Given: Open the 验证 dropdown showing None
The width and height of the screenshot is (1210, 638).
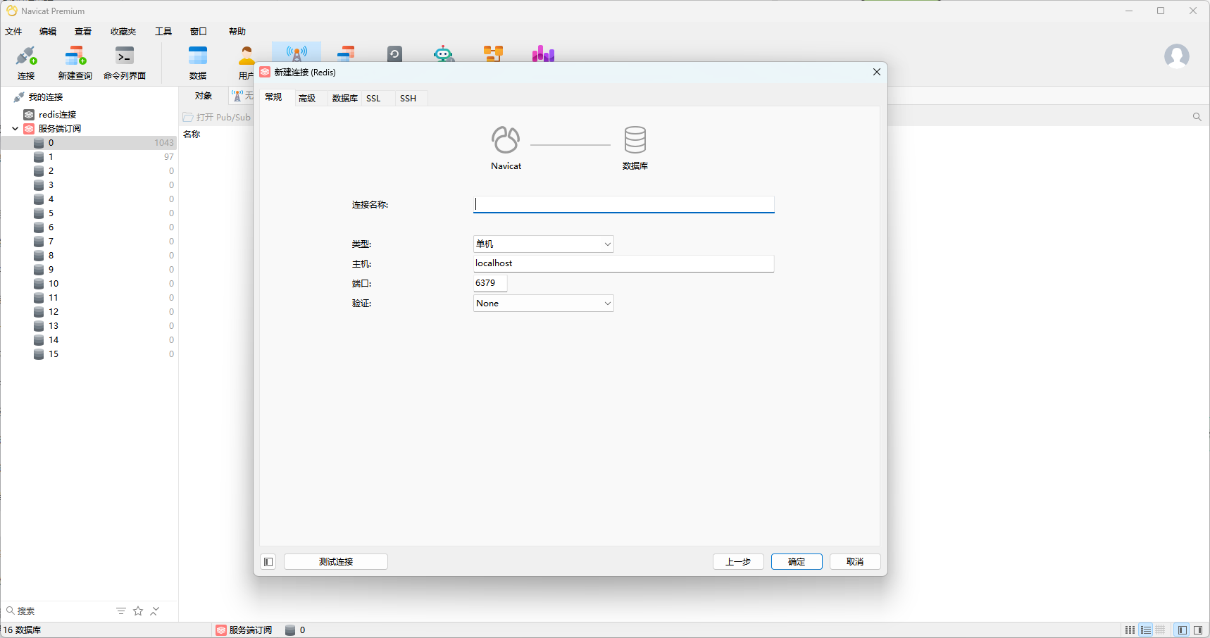Looking at the screenshot, I should tap(543, 303).
